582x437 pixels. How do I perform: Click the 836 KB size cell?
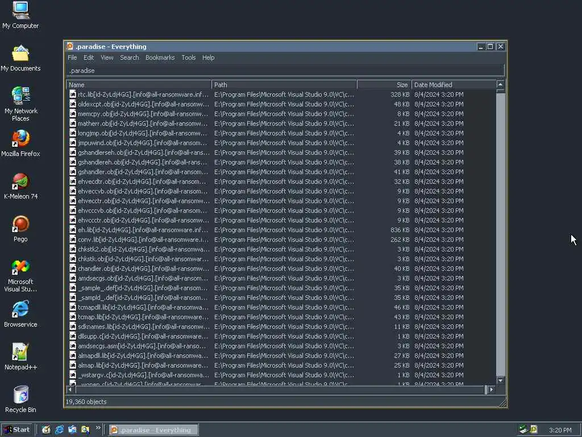point(400,230)
